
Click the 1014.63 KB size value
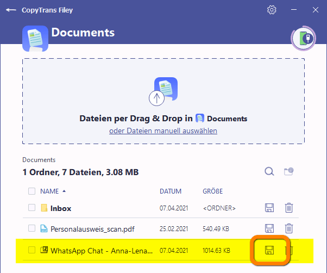pos(216,251)
